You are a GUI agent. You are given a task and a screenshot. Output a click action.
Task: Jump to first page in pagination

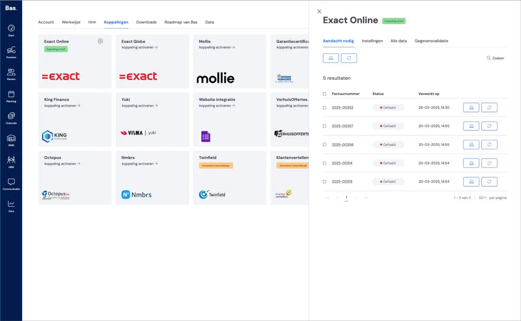point(327,198)
